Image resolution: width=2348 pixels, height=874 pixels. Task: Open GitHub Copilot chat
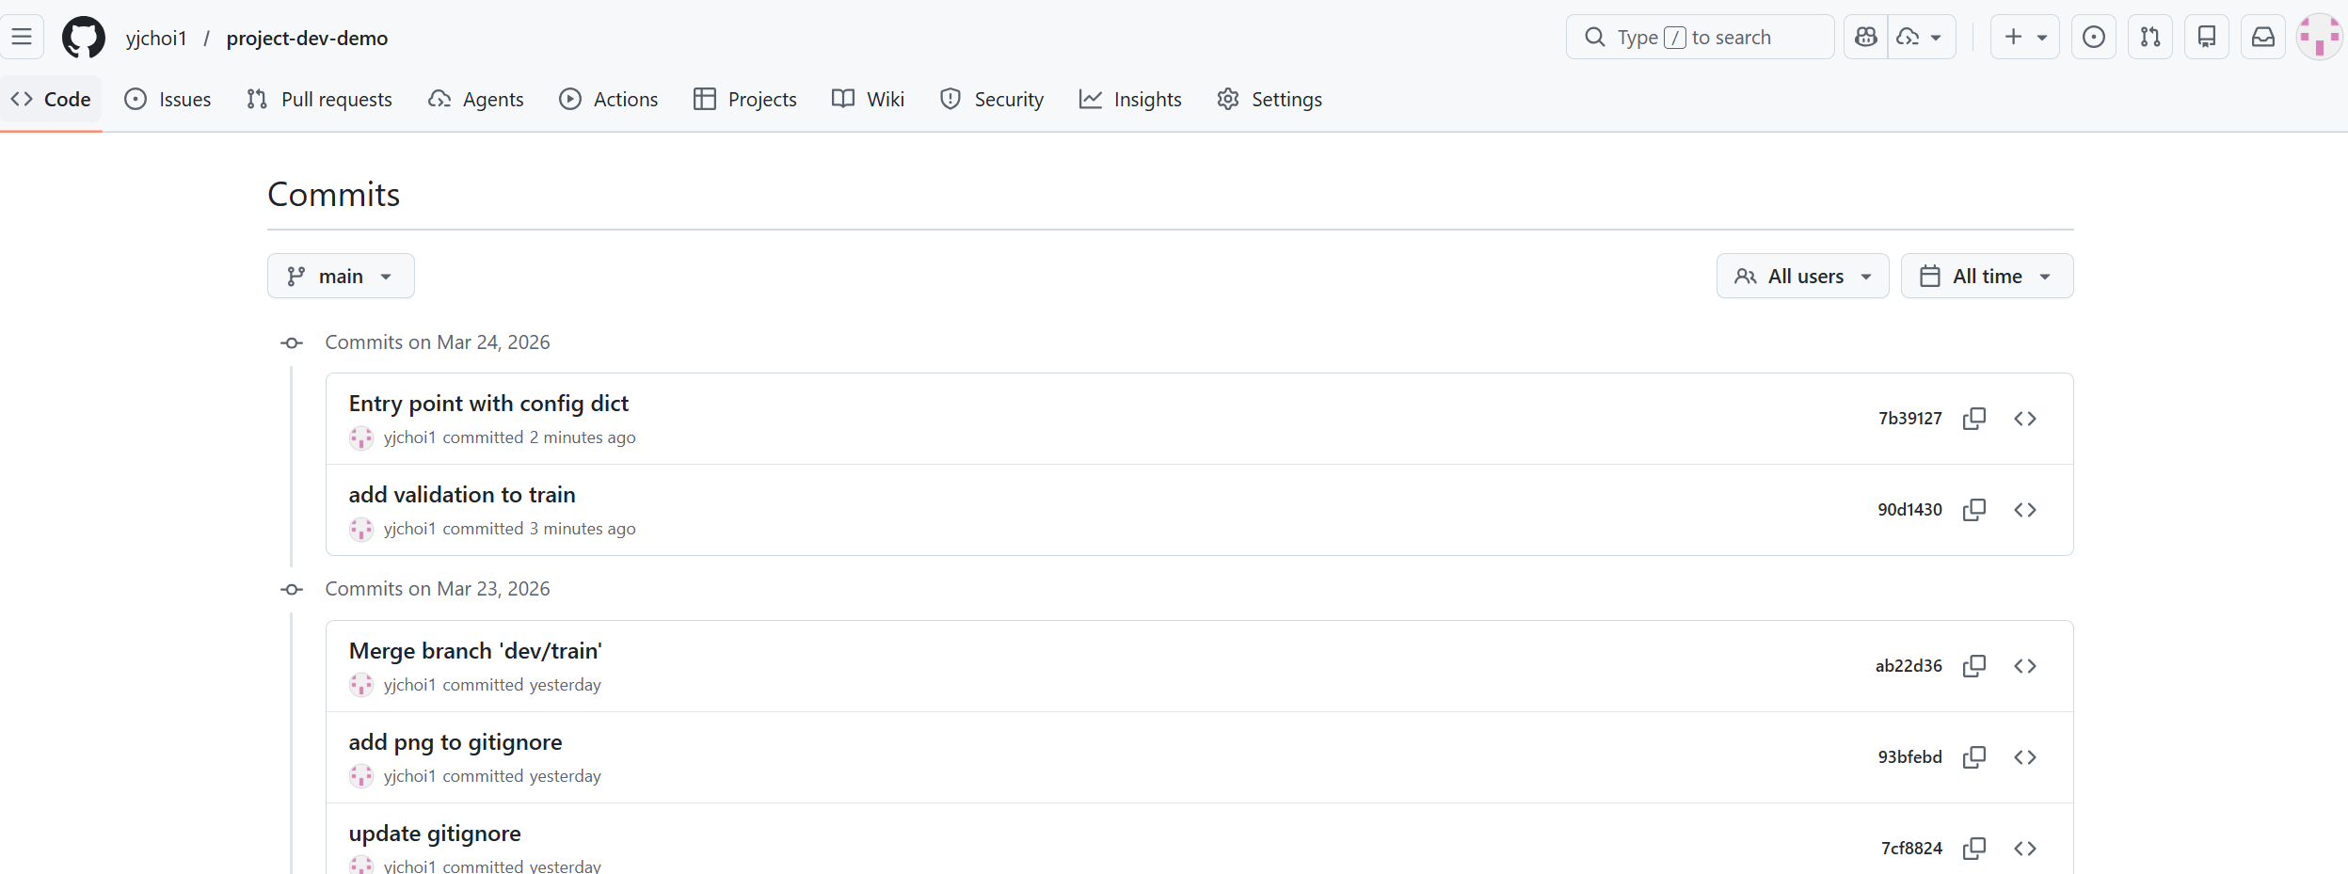coord(1864,37)
